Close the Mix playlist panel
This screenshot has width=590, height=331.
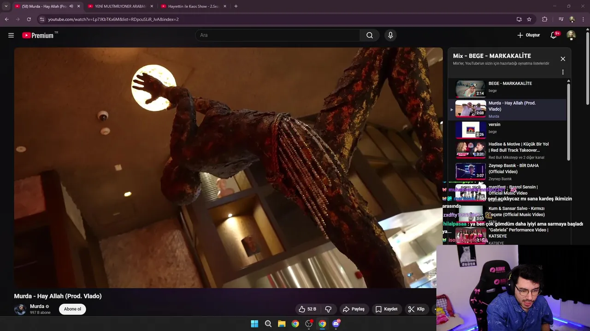click(563, 59)
